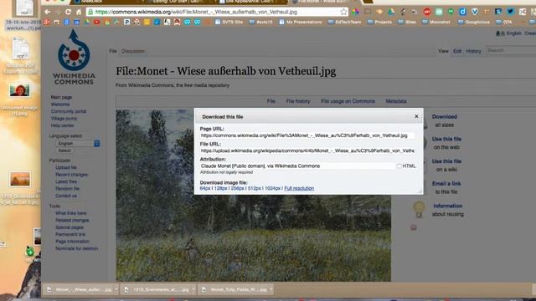Click the dark S extension icon
The height and width of the screenshot is (301, 536).
[x=498, y=11]
